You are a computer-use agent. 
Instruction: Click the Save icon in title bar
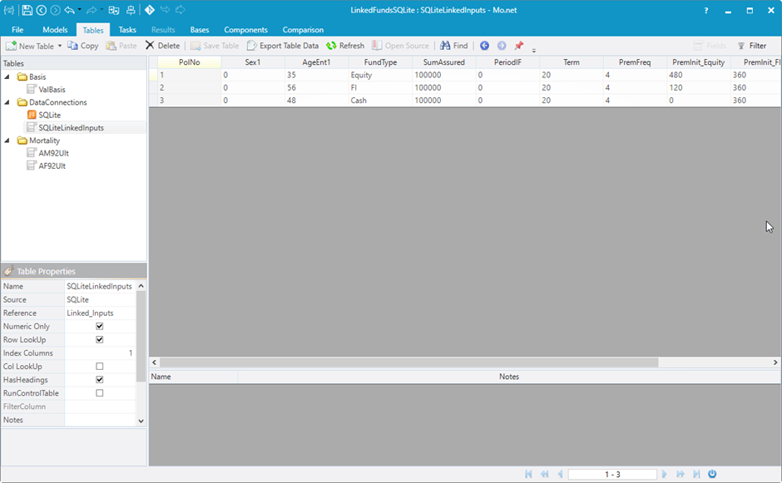[27, 10]
